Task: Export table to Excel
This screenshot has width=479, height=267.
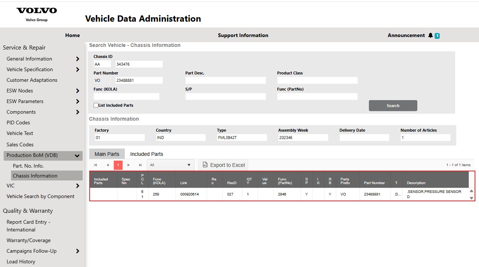Action: tap(223, 165)
